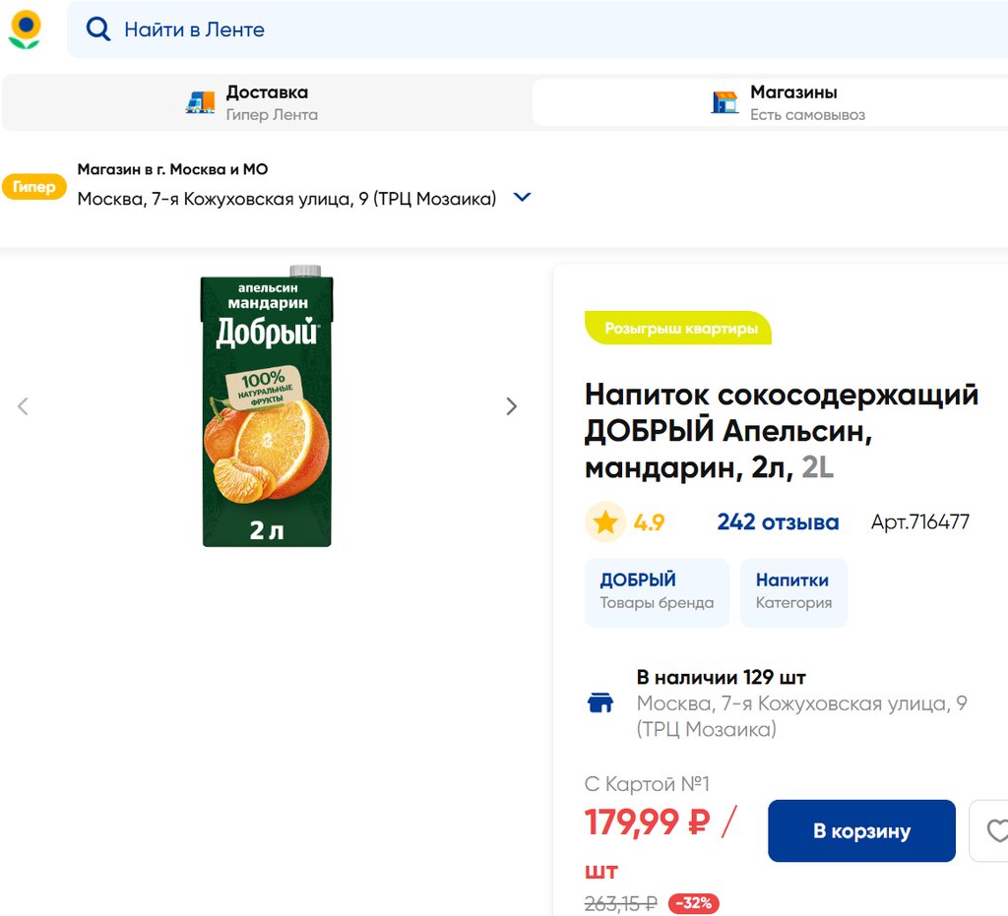
Task: Click the Lenta sunflower logo
Action: click(x=25, y=30)
